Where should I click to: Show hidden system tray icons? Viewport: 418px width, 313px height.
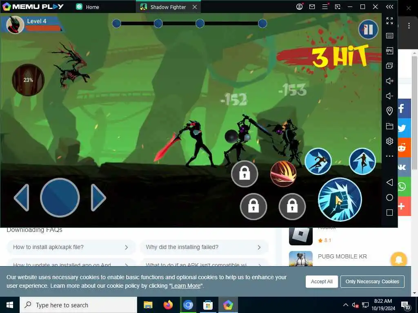point(345,305)
